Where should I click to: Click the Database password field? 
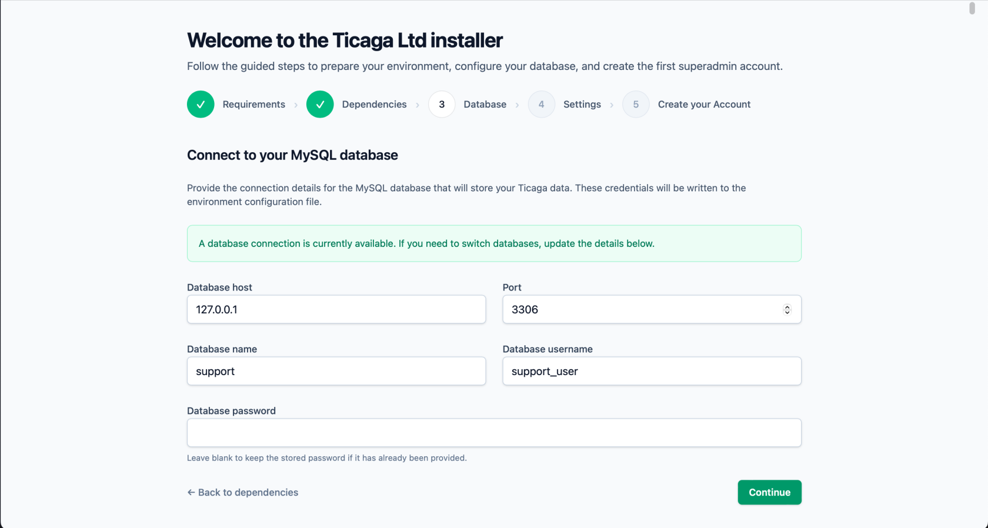[494, 433]
